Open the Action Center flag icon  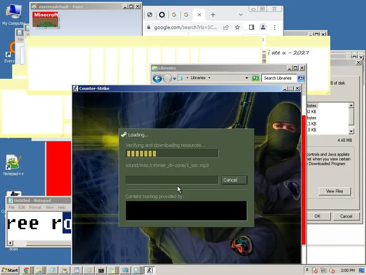point(315,271)
